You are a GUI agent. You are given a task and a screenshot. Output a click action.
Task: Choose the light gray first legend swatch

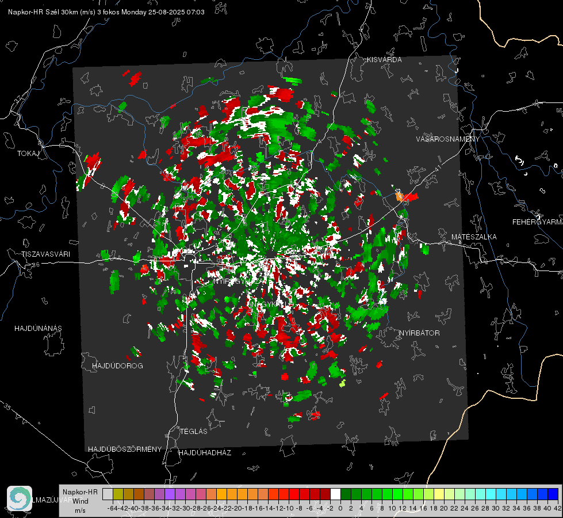(x=108, y=494)
